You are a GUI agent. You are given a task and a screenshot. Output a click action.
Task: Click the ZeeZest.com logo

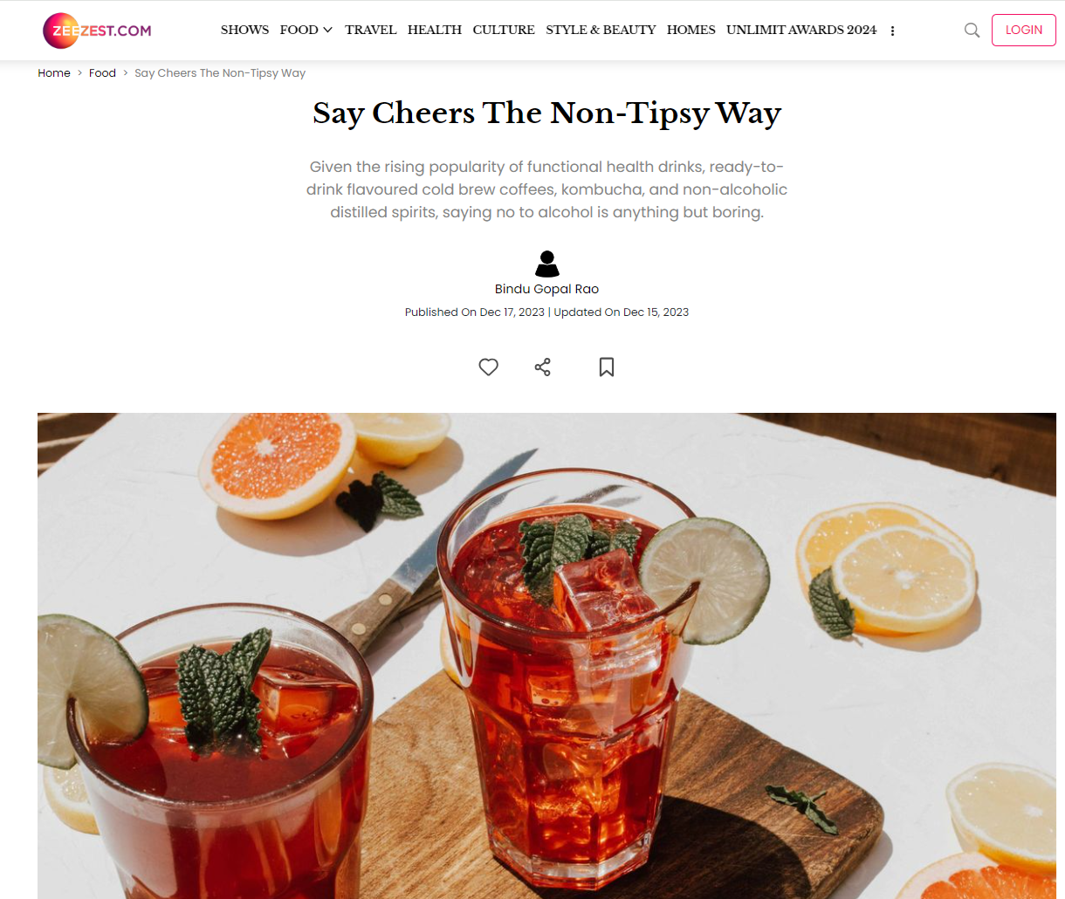tap(97, 31)
